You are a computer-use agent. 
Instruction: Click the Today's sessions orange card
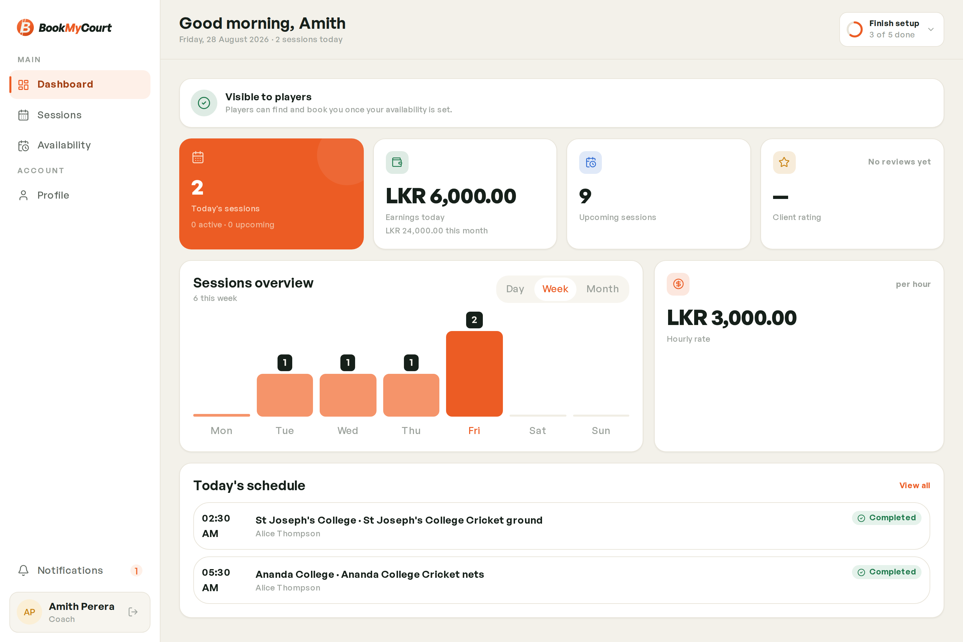[272, 194]
